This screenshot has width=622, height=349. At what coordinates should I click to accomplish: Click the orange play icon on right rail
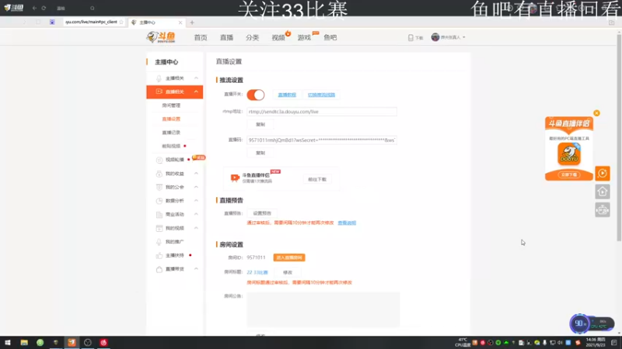click(x=602, y=173)
